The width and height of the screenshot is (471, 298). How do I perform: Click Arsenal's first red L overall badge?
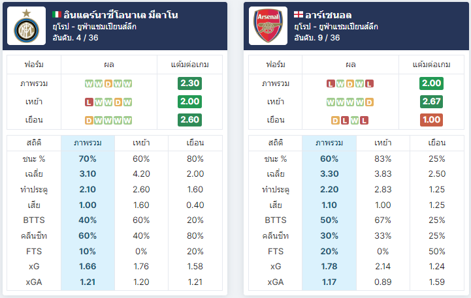point(331,83)
